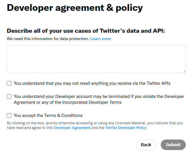
Task: Click the text area resize handle
Action: [x=184, y=72]
